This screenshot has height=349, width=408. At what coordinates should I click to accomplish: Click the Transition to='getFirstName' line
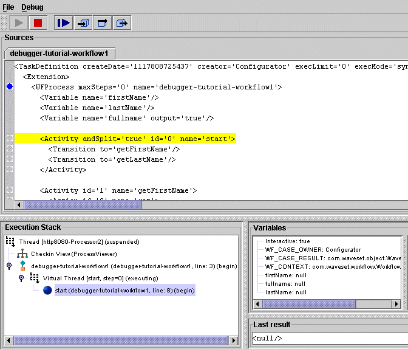coord(114,149)
